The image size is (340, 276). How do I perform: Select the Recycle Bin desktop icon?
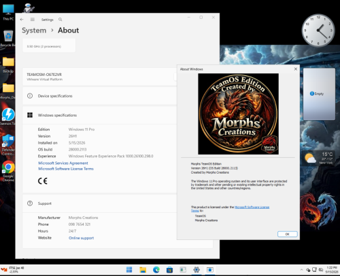(x=8, y=38)
